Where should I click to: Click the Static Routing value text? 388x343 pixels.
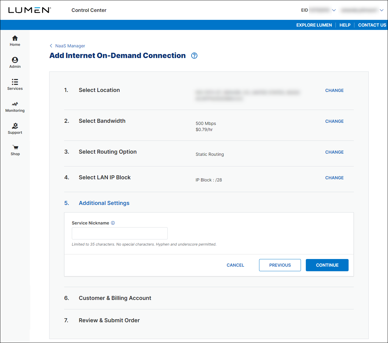pyautogui.click(x=210, y=154)
